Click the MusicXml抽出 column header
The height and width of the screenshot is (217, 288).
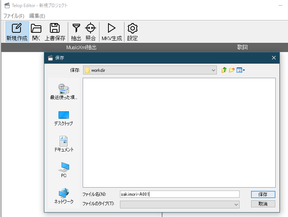(x=81, y=47)
